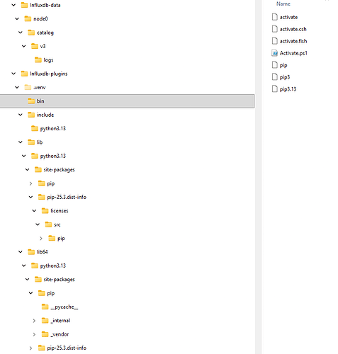Click the faded .venv folder icon
This screenshot has width=338, height=354.
coord(28,87)
